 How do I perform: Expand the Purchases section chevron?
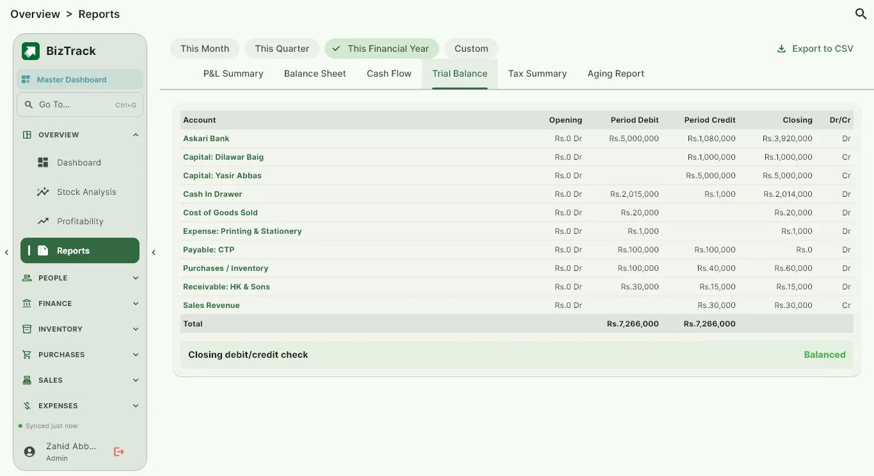tap(136, 355)
